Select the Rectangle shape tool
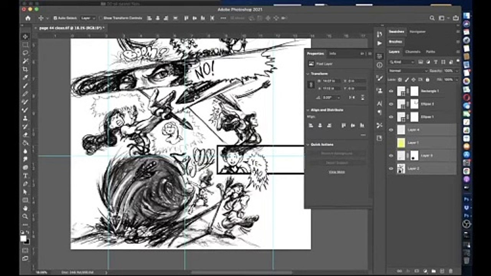The height and width of the screenshot is (276, 491). coord(25,200)
